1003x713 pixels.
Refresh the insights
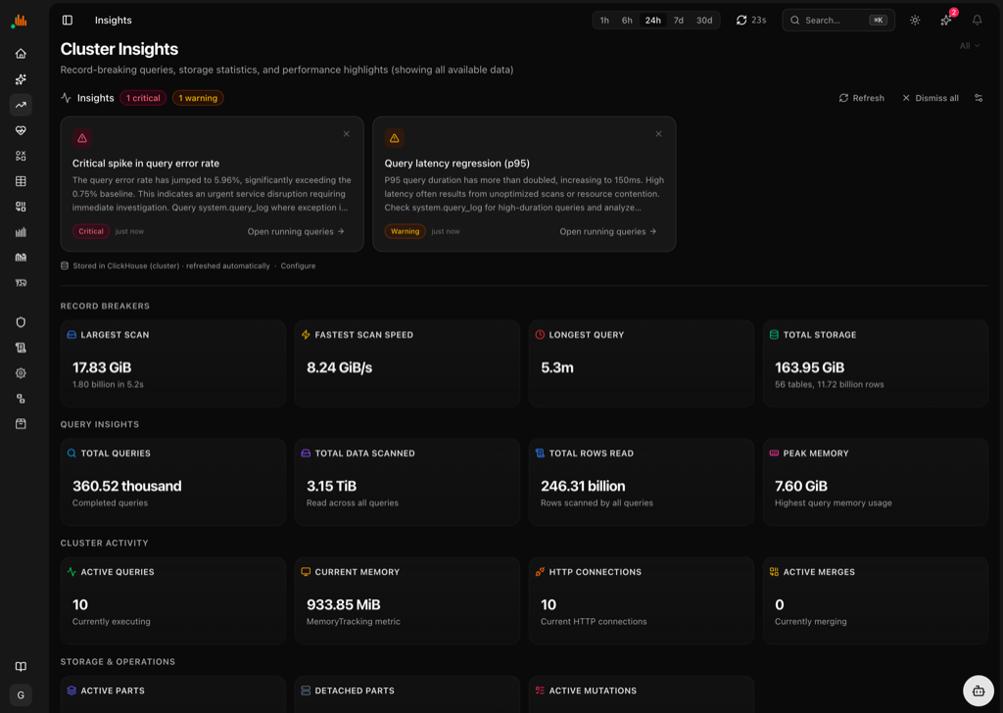[862, 98]
